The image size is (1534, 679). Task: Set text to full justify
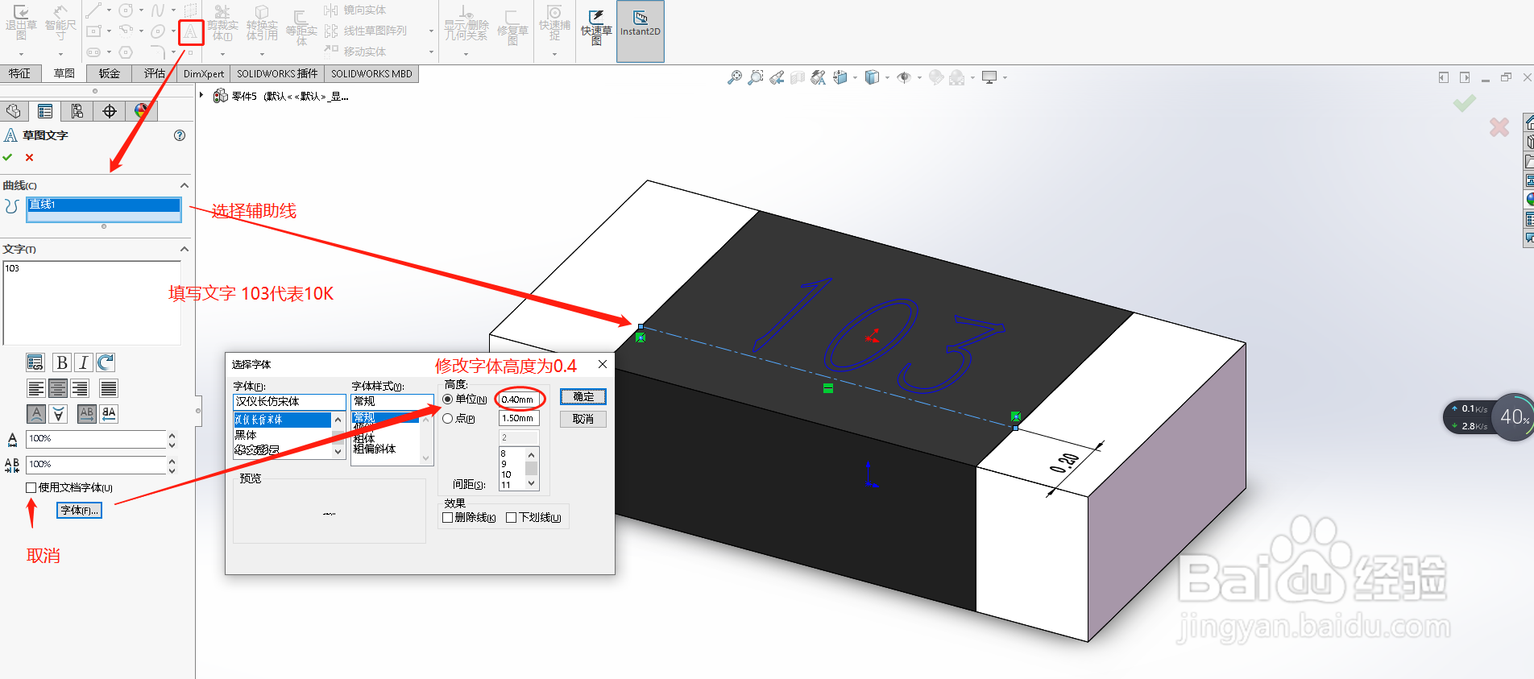click(109, 389)
